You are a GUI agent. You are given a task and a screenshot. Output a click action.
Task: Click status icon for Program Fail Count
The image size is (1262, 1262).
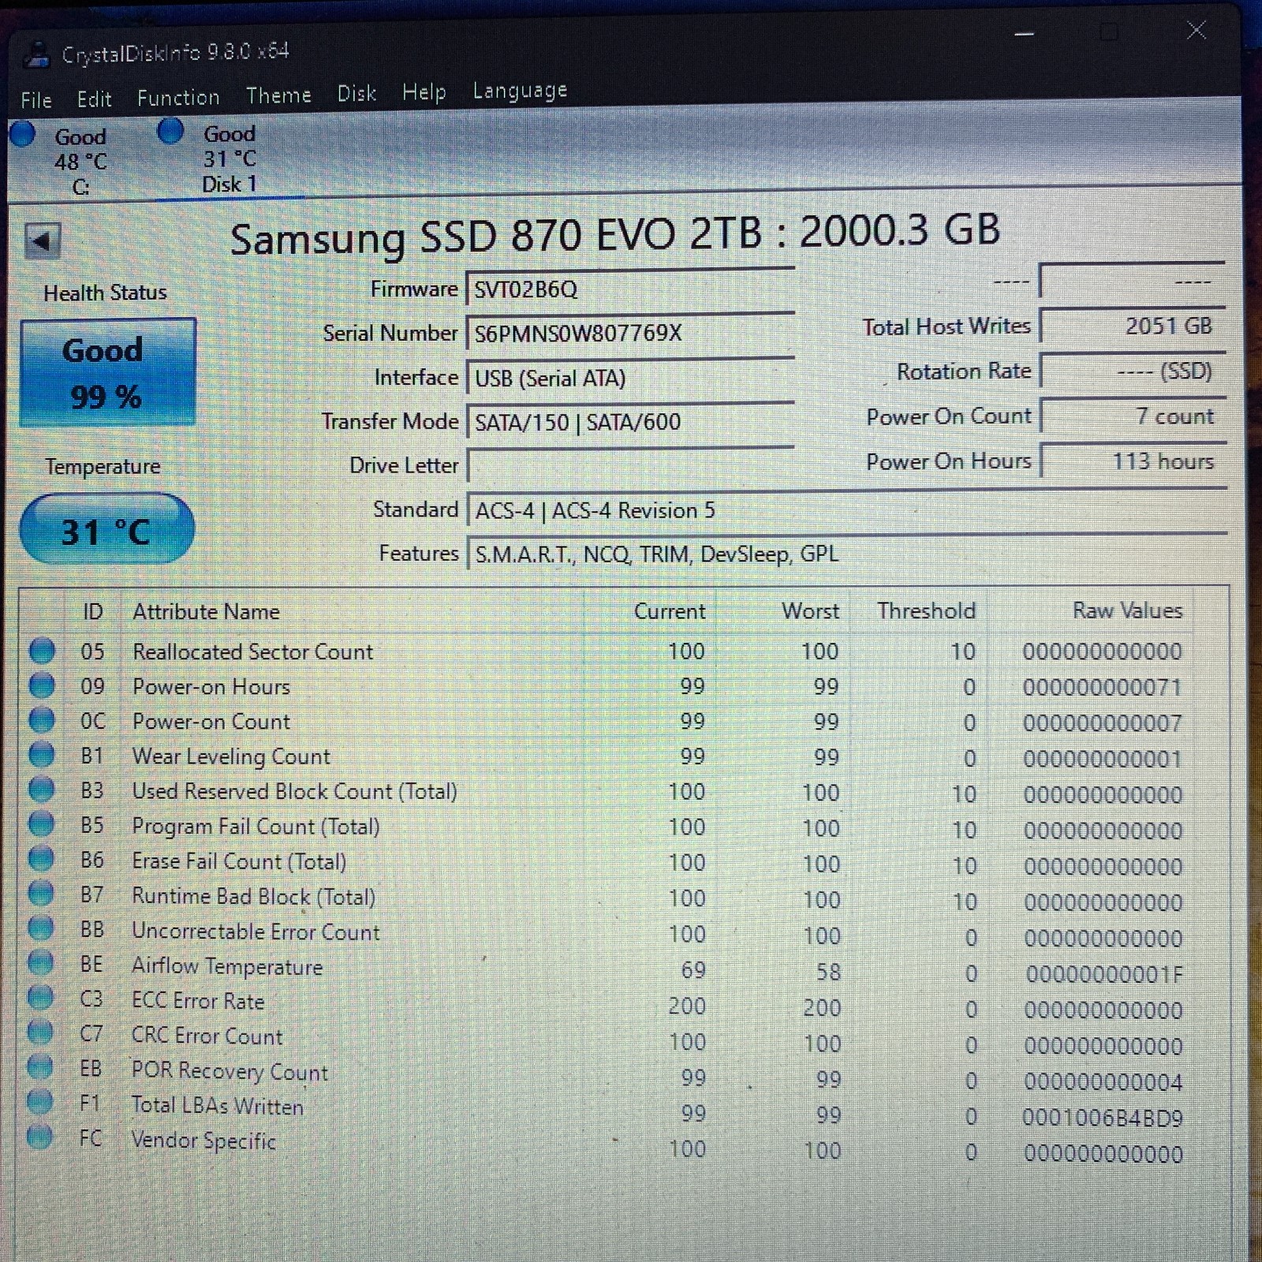click(x=42, y=823)
